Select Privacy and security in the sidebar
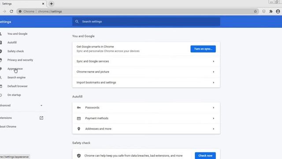 [20, 60]
